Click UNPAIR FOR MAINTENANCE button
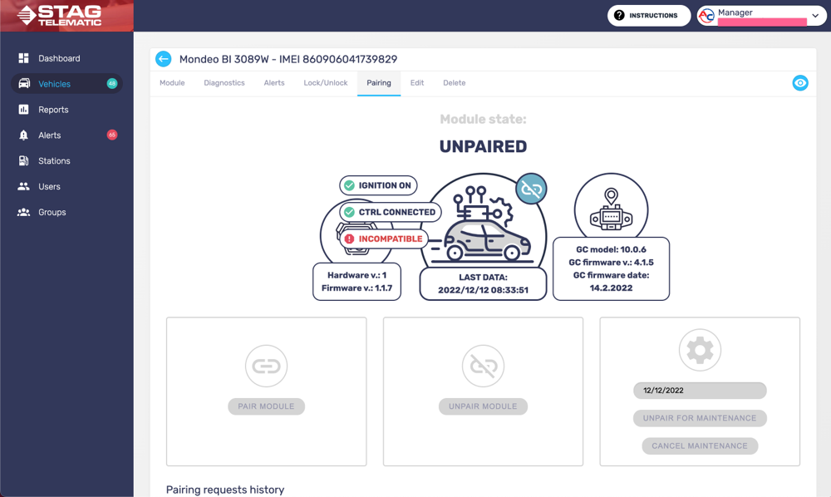Image resolution: width=831 pixels, height=497 pixels. coord(700,418)
